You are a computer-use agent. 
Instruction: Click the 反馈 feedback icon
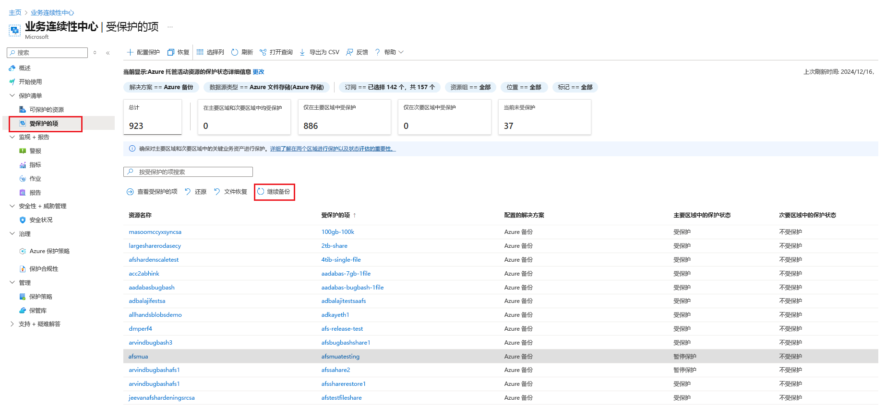pos(349,52)
